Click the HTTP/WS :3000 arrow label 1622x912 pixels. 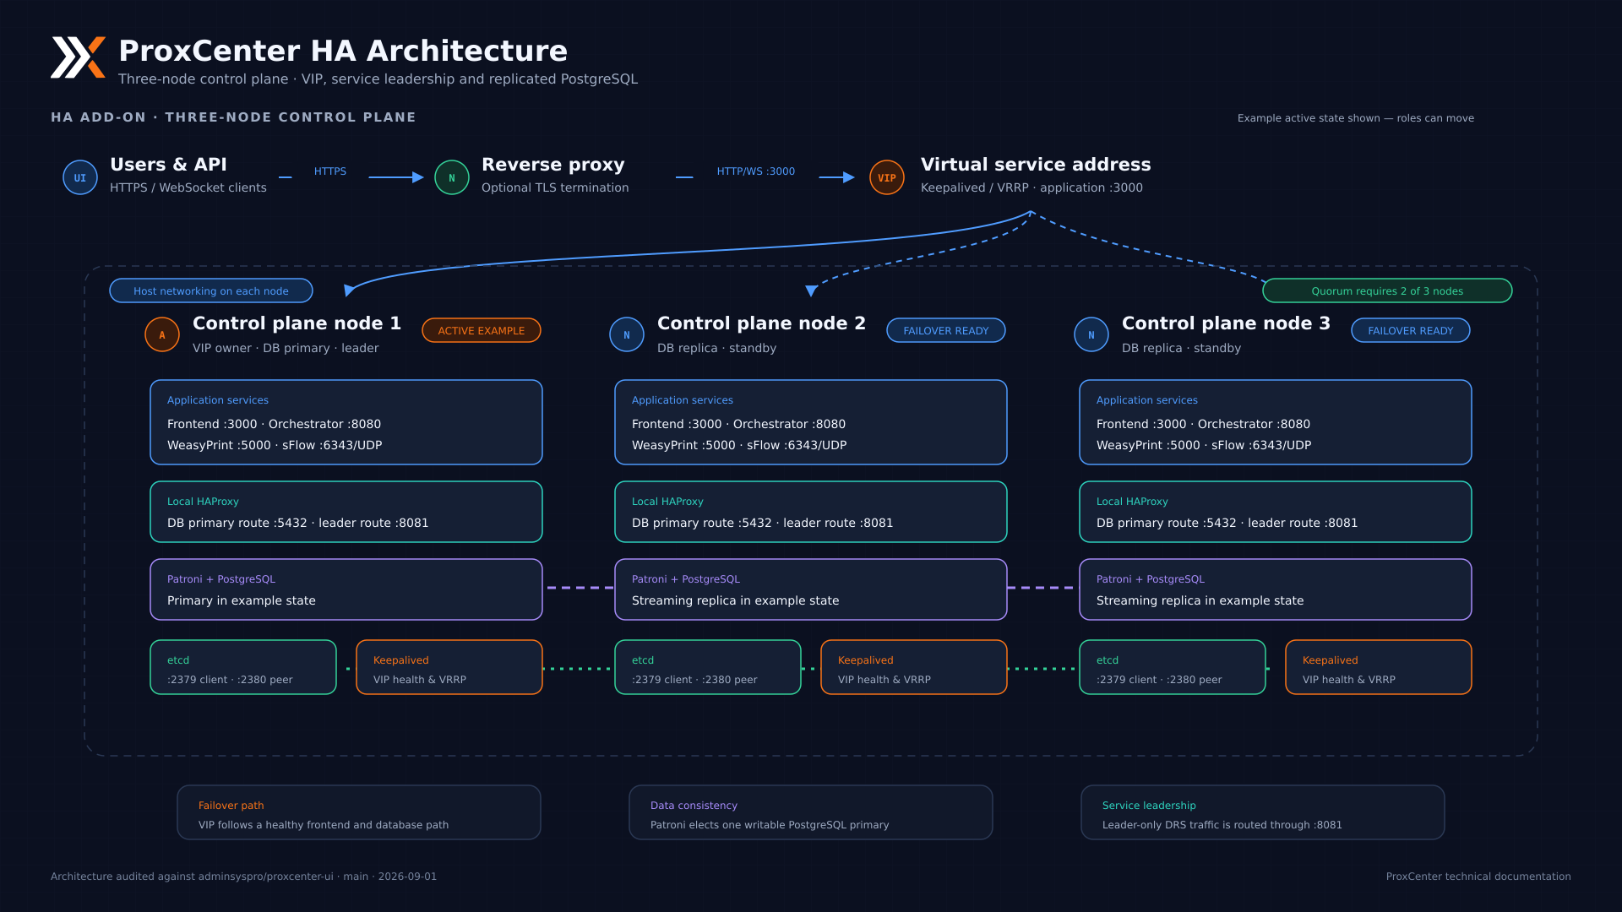[x=756, y=171]
